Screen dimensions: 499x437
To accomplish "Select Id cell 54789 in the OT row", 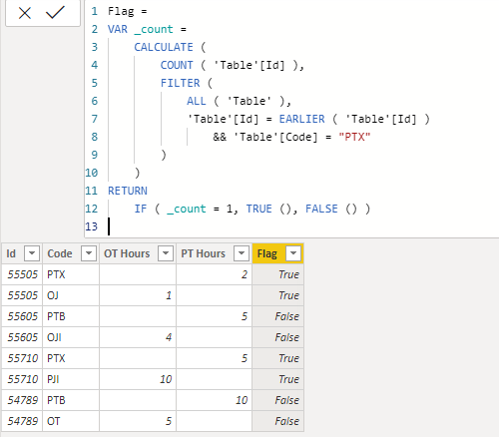I will (22, 421).
